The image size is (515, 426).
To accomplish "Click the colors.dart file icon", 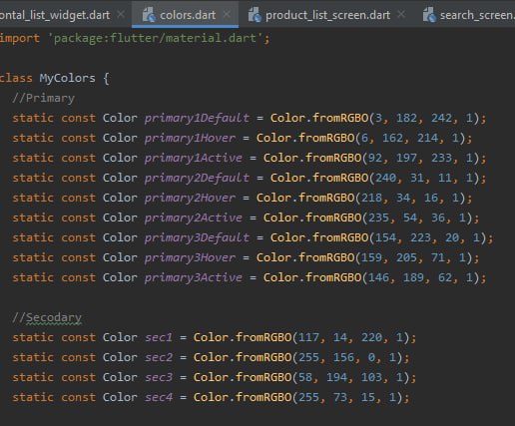I will (149, 15).
